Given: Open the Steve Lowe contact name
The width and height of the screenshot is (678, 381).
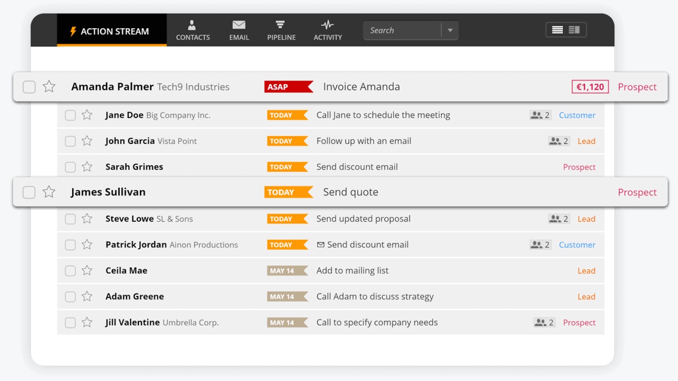Looking at the screenshot, I should (129, 219).
